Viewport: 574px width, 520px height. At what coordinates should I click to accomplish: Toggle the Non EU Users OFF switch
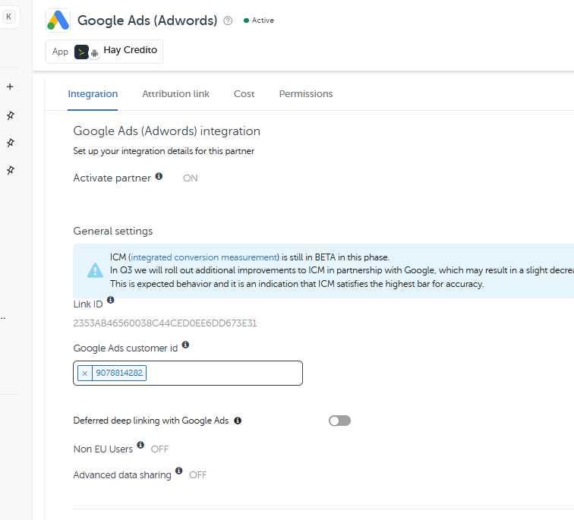coord(159,449)
